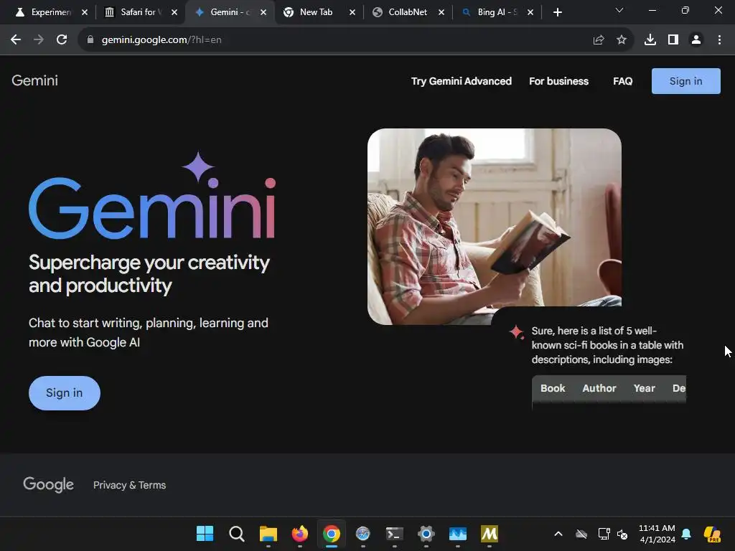Launch Firefox from taskbar
This screenshot has width=735, height=551.
coord(300,533)
